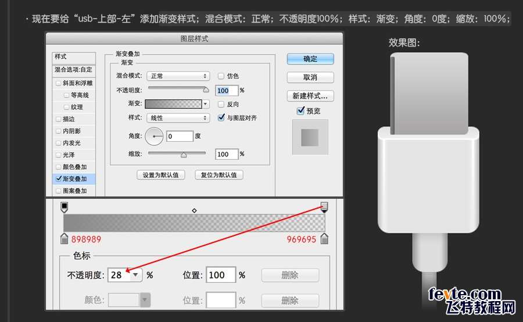Click the 删除 button beside 位置 100
Viewport: 523px width, 322px height.
(x=290, y=276)
